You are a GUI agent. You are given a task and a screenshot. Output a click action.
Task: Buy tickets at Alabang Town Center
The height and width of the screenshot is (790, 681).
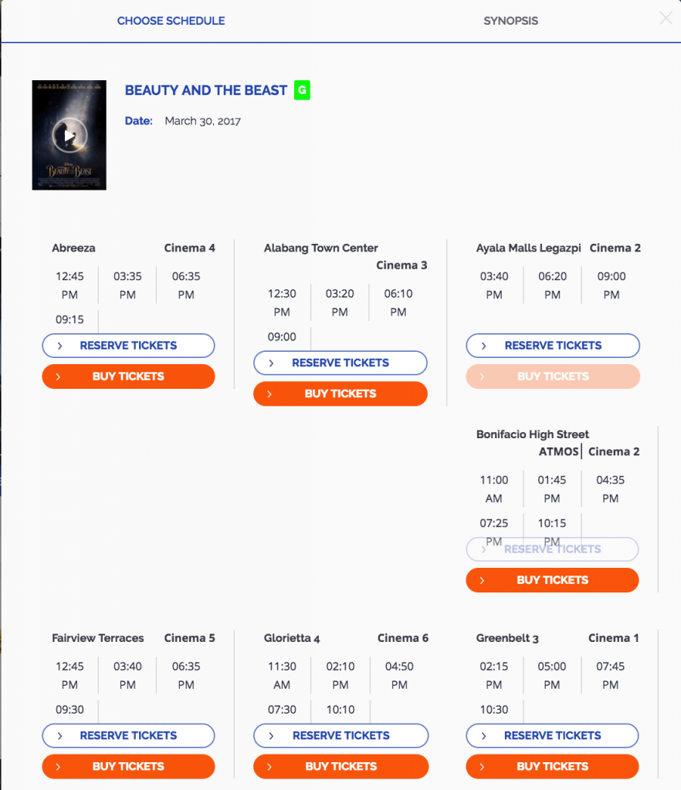pos(340,393)
